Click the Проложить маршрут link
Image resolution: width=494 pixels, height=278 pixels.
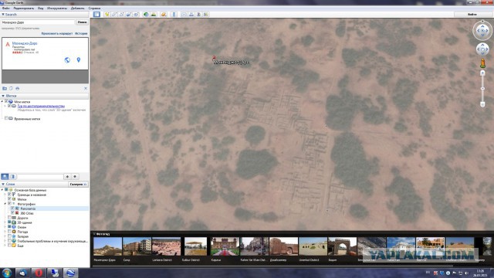(57, 33)
